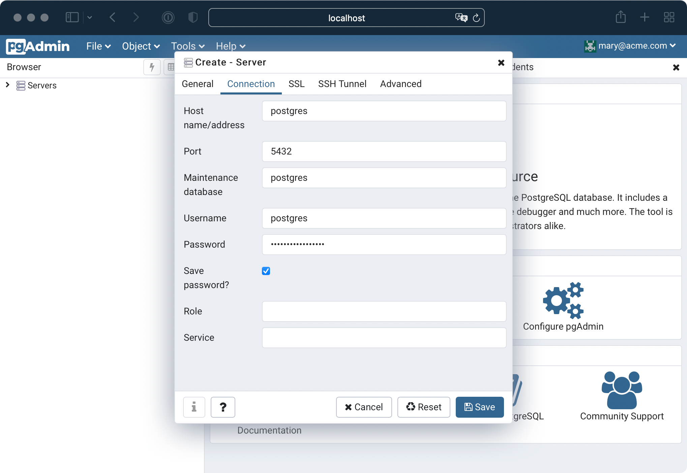Click the privacy shield icon
The image size is (687, 473).
click(193, 18)
